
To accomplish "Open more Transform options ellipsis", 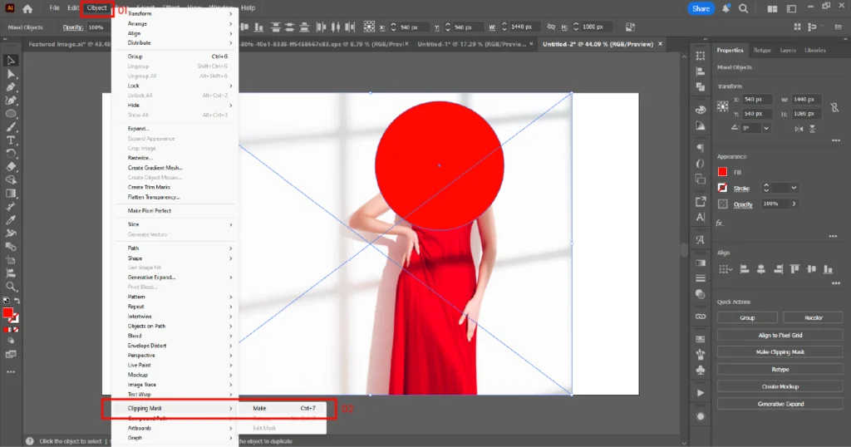I will (836, 140).
